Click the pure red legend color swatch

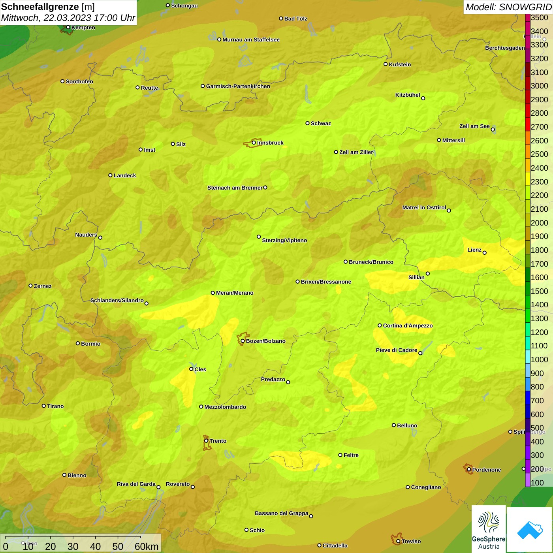pyautogui.click(x=528, y=124)
